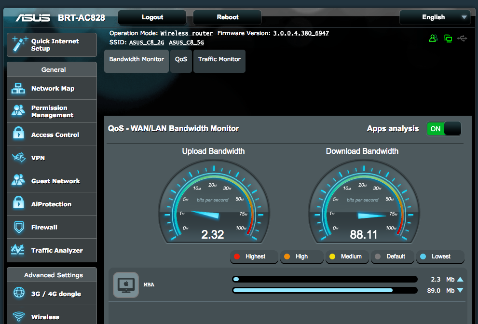Click the MBA device Apple monitor icon
The height and width of the screenshot is (324, 478).
pos(125,285)
